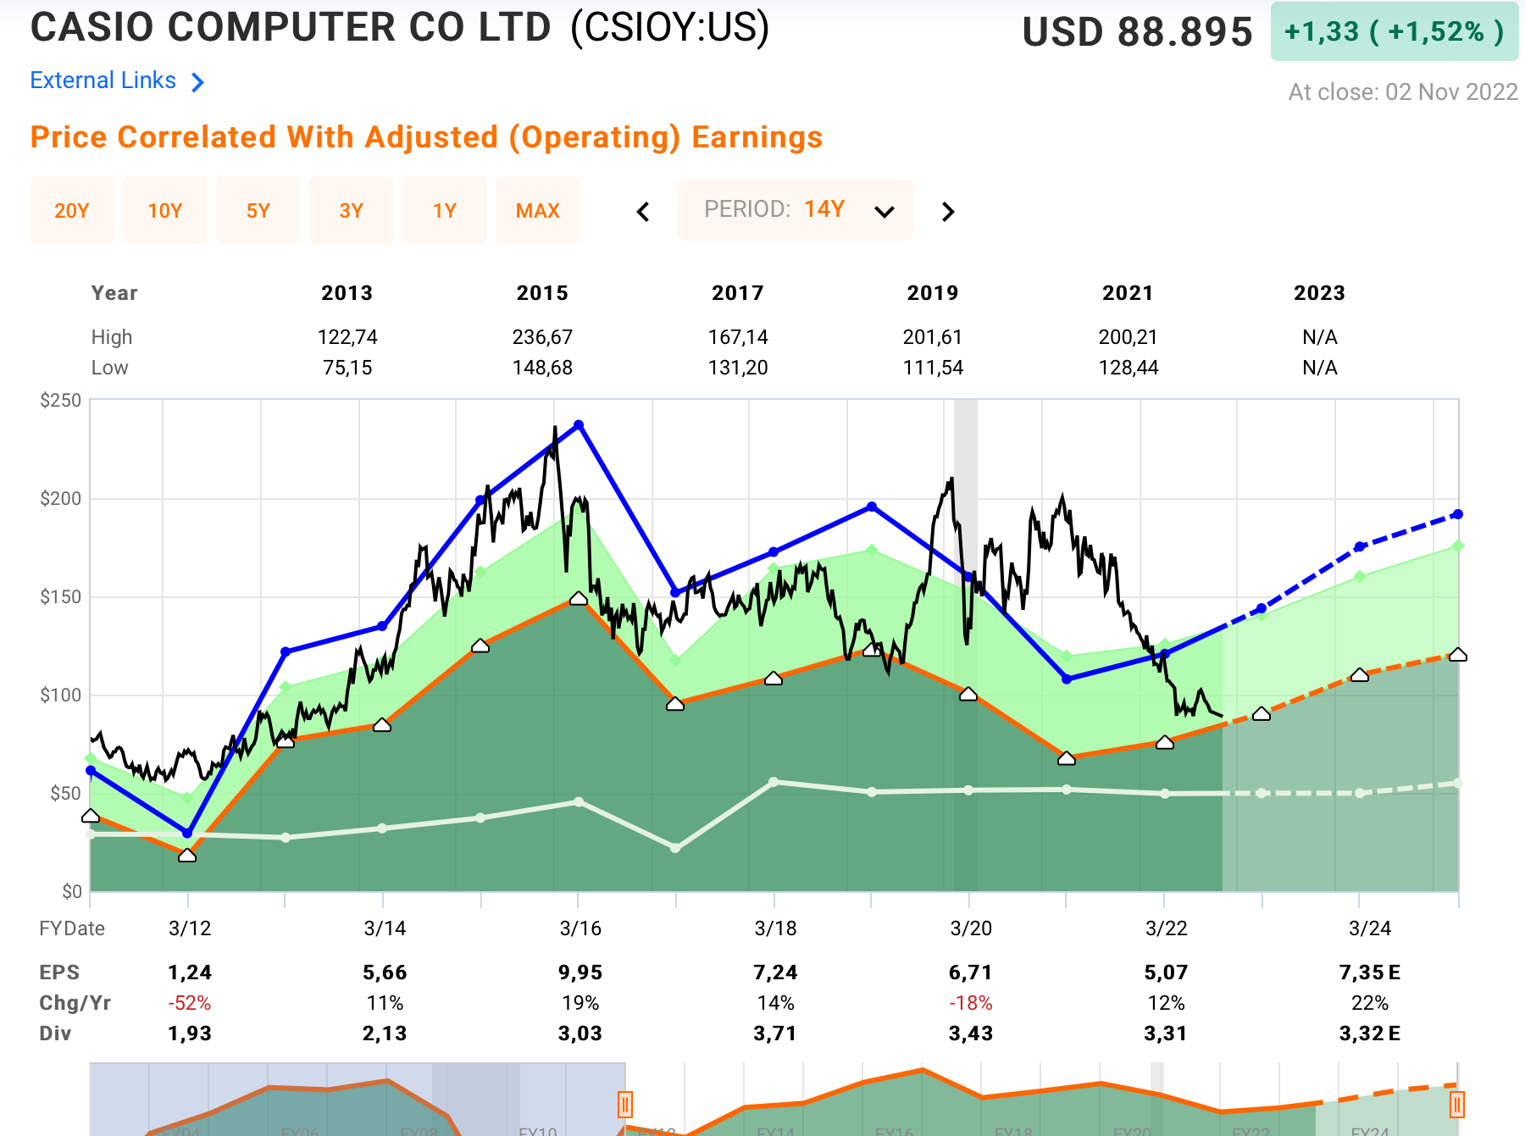1525x1136 pixels.
Task: Click the white triangle earnings marker at 3/20
Action: [x=968, y=694]
